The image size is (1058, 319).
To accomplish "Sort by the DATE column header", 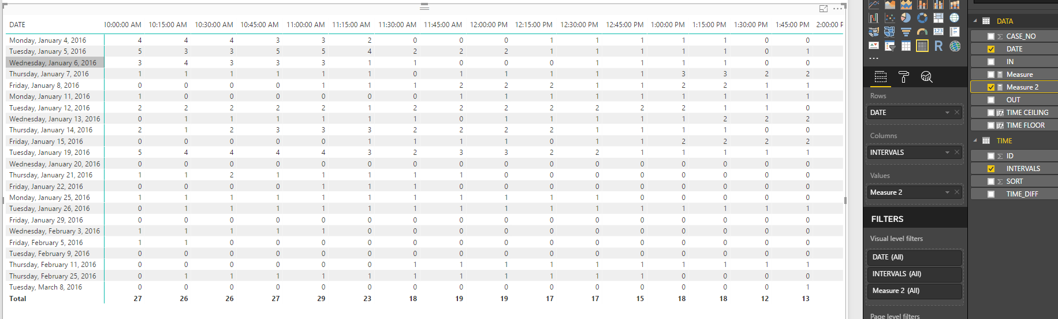I will point(17,25).
